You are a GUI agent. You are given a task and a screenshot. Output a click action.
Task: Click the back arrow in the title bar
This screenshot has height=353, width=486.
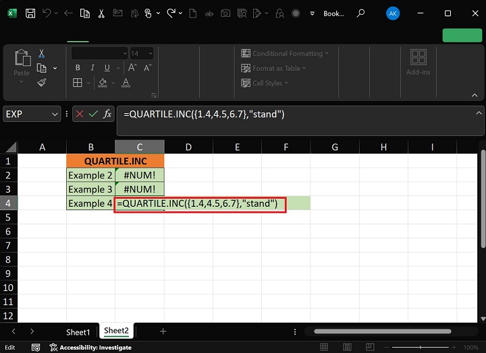(x=68, y=13)
